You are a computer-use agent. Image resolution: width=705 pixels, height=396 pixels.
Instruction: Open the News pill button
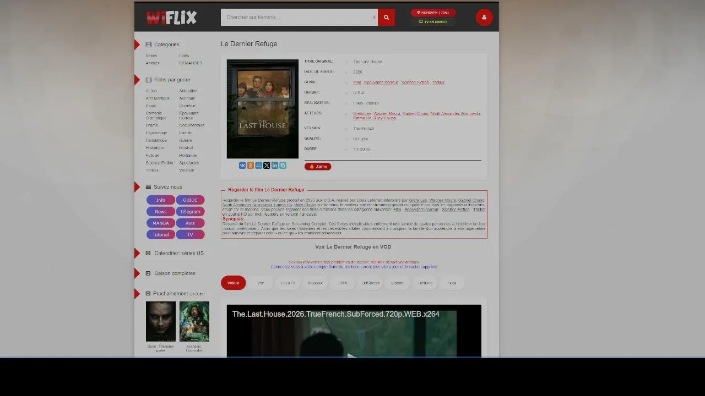pos(160,212)
